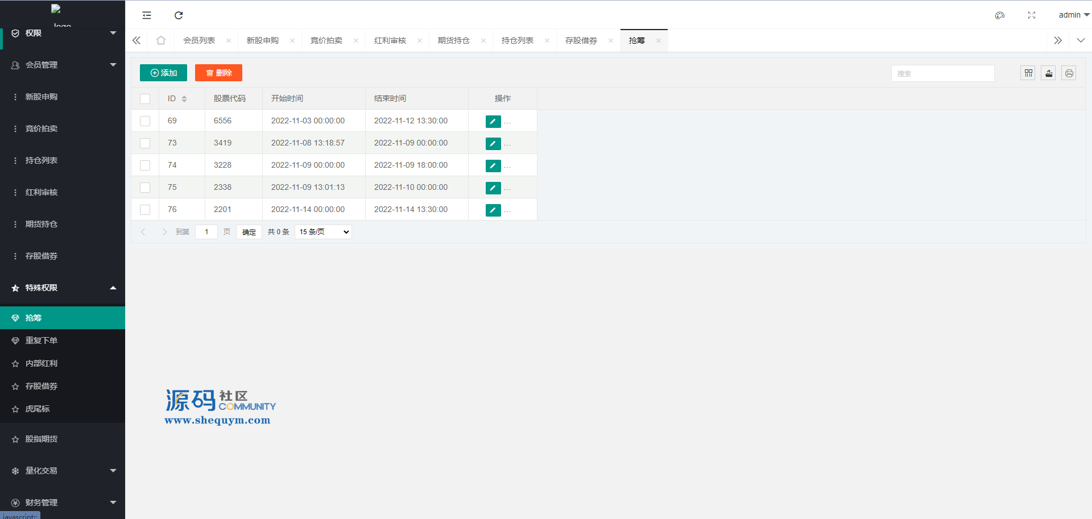Open the tab options dropdown chevron
The width and height of the screenshot is (1092, 519).
click(1081, 40)
